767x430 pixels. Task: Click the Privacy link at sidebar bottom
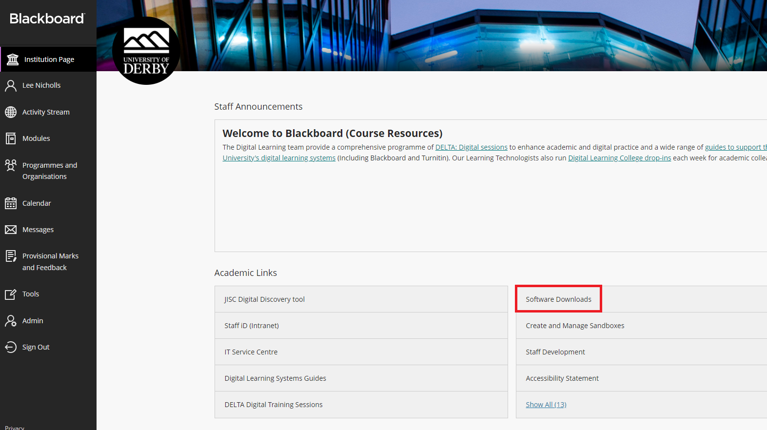15,428
